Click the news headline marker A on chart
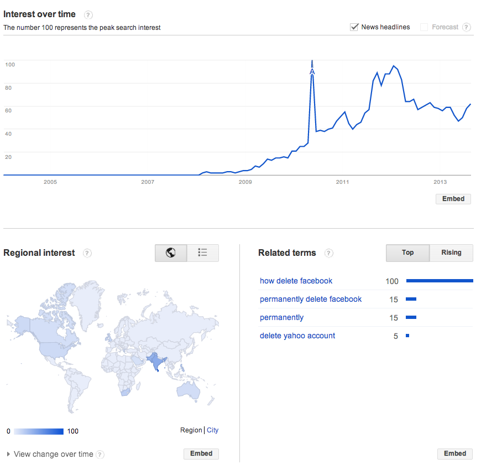481x469 pixels. point(312,71)
